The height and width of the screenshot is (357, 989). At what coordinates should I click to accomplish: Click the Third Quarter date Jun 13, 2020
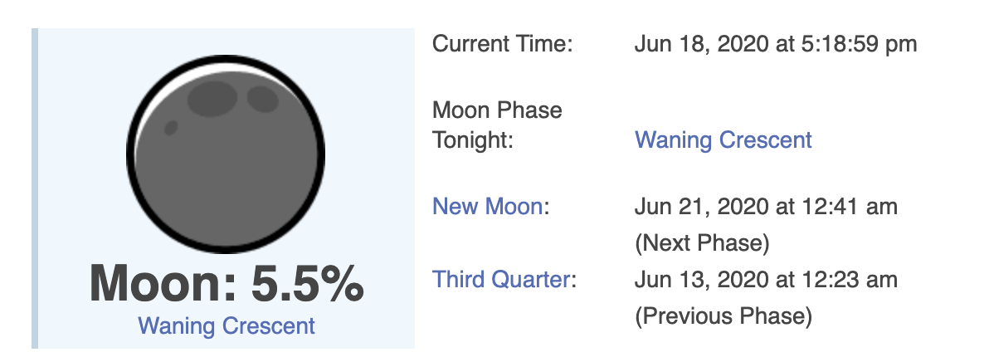(x=765, y=280)
